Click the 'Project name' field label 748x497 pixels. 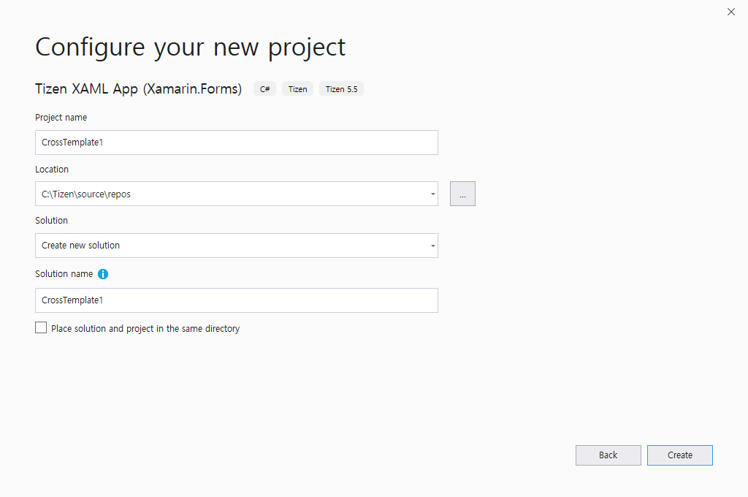coord(61,118)
